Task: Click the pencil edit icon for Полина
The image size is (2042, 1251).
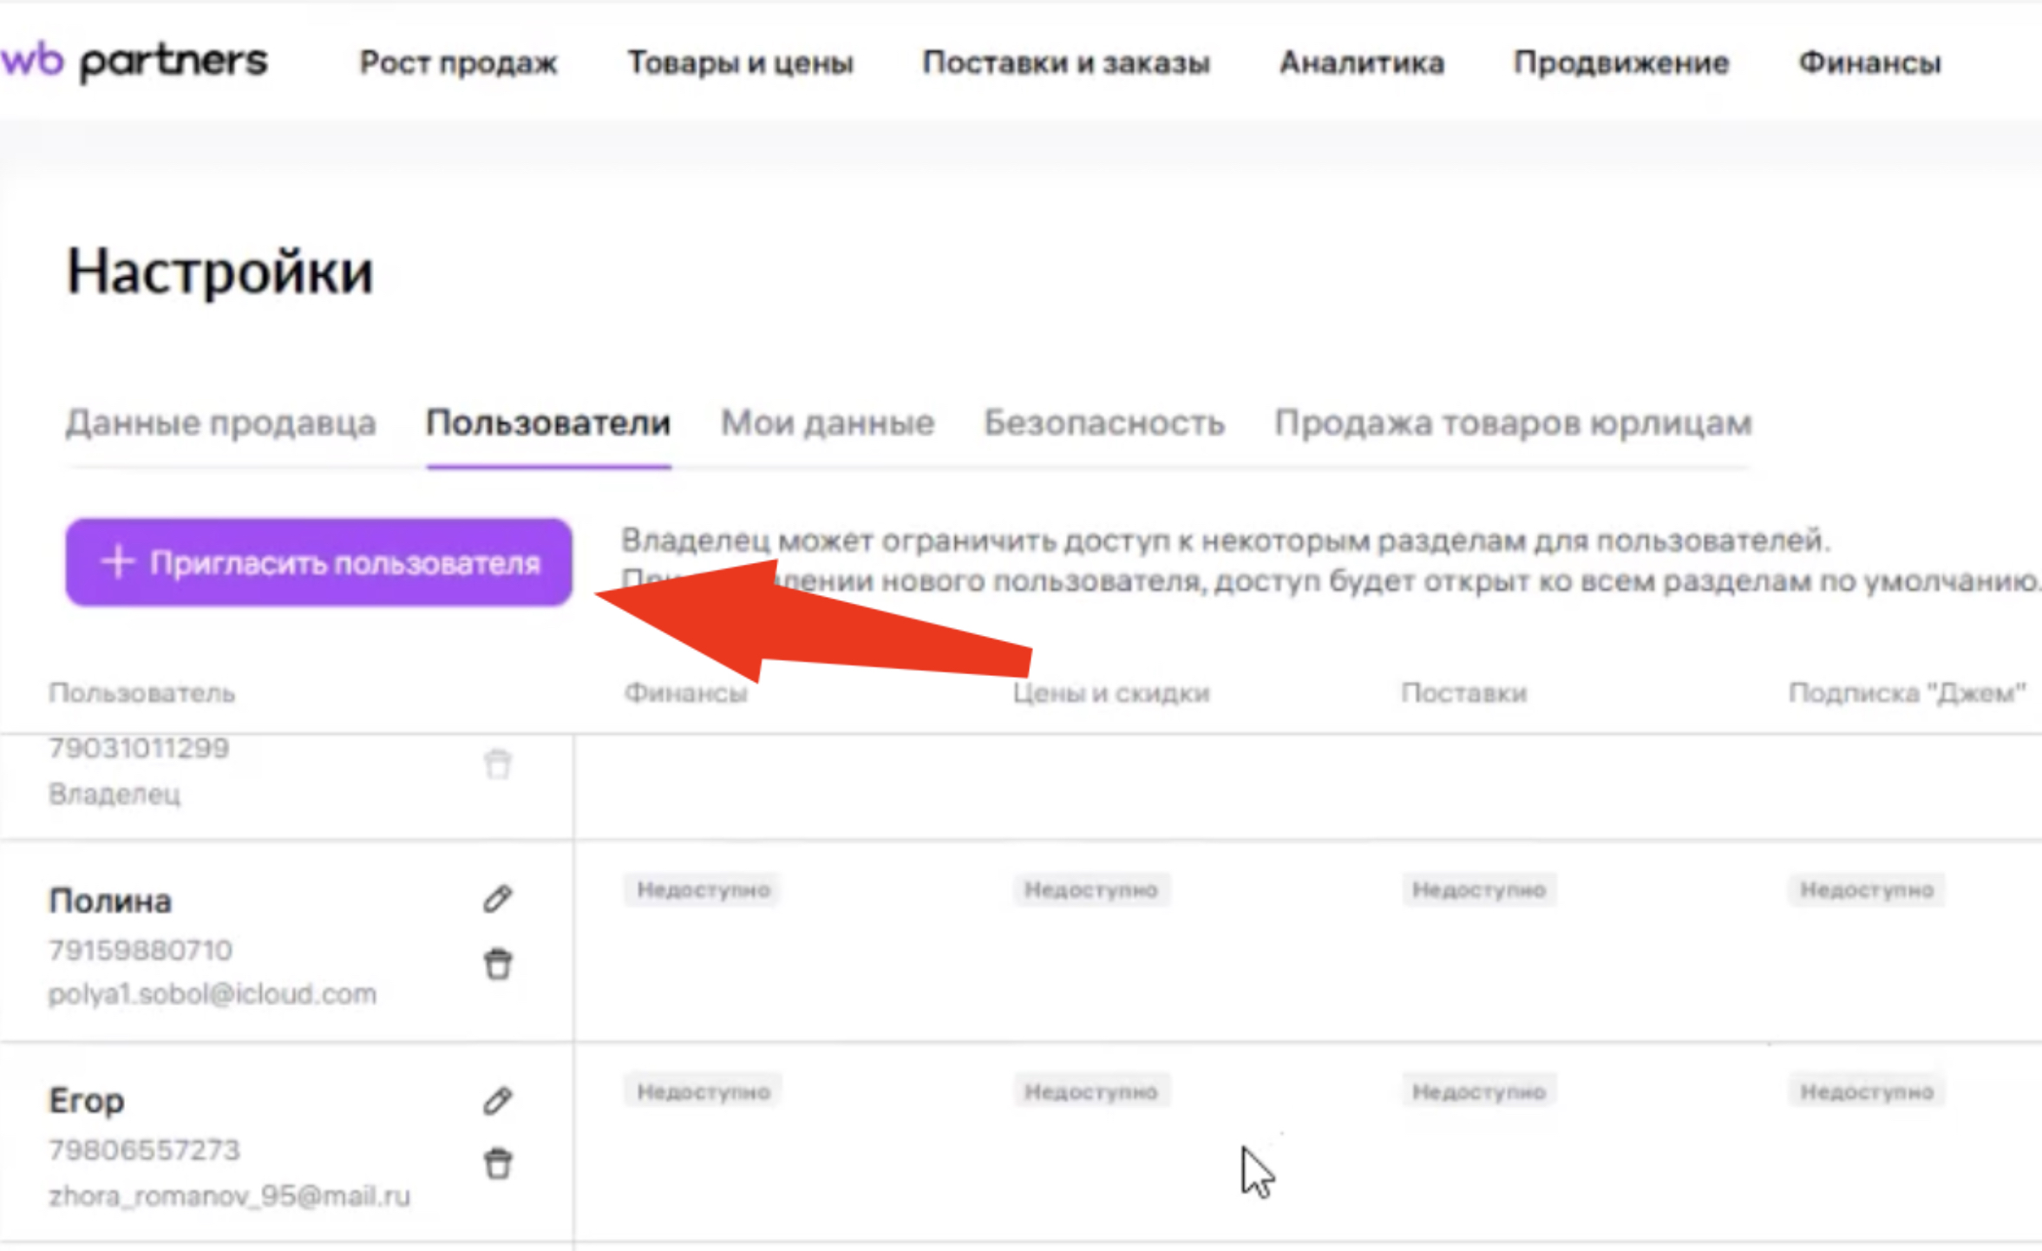Action: tap(497, 899)
